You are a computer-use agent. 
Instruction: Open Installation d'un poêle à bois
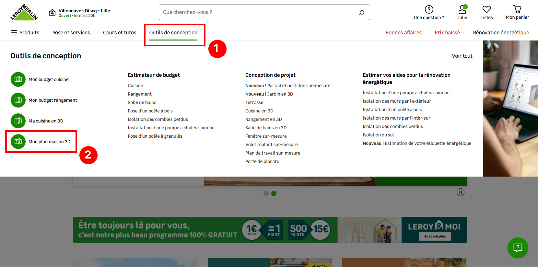point(392,110)
